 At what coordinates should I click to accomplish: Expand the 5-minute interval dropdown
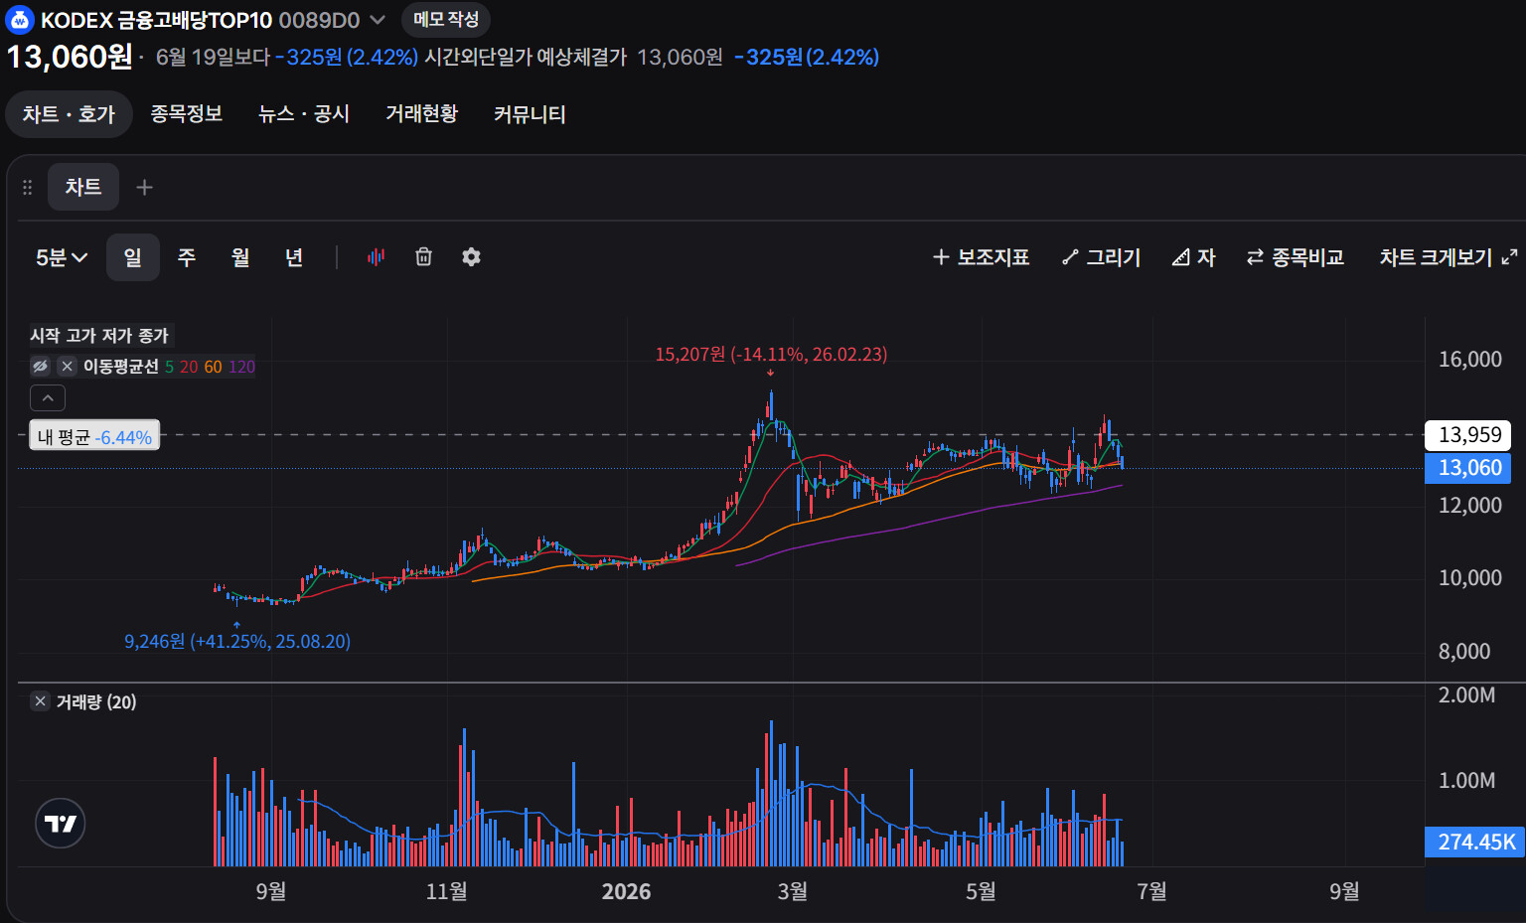click(62, 257)
